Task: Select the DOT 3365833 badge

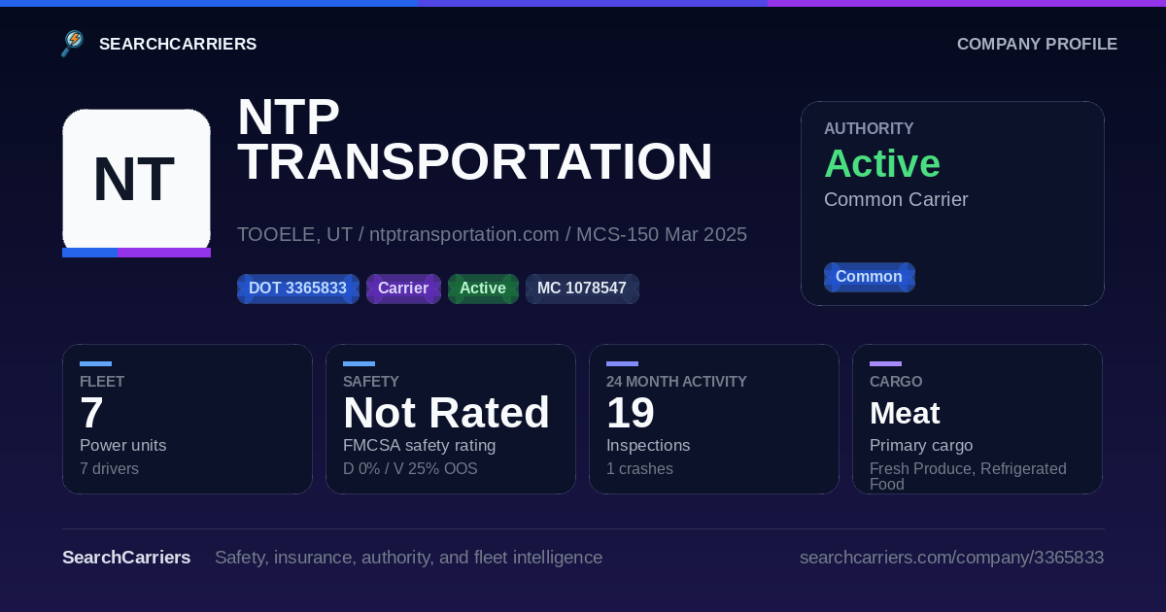Action: 297,289
